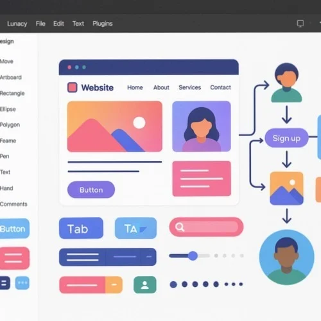Click the monitor preview icon in top bar
321x321 pixels.
[x=300, y=23]
